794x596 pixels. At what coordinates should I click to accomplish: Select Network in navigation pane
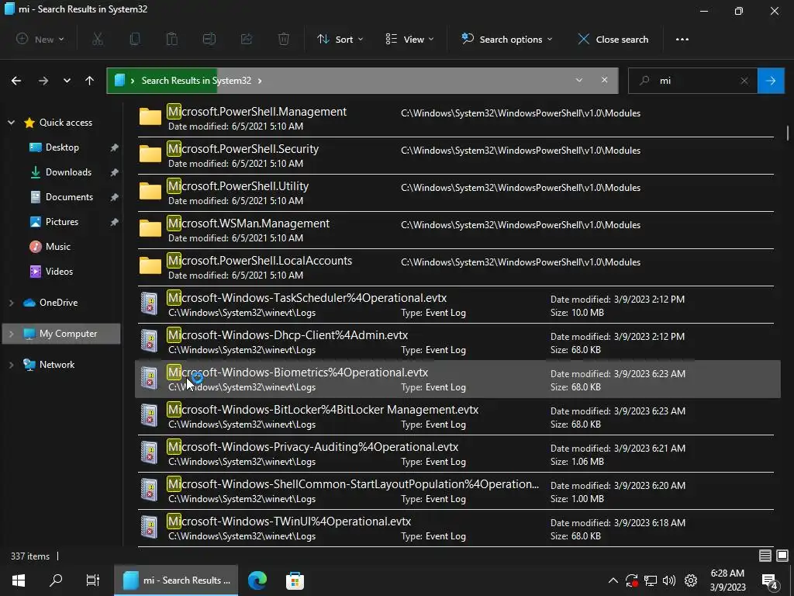(x=57, y=365)
